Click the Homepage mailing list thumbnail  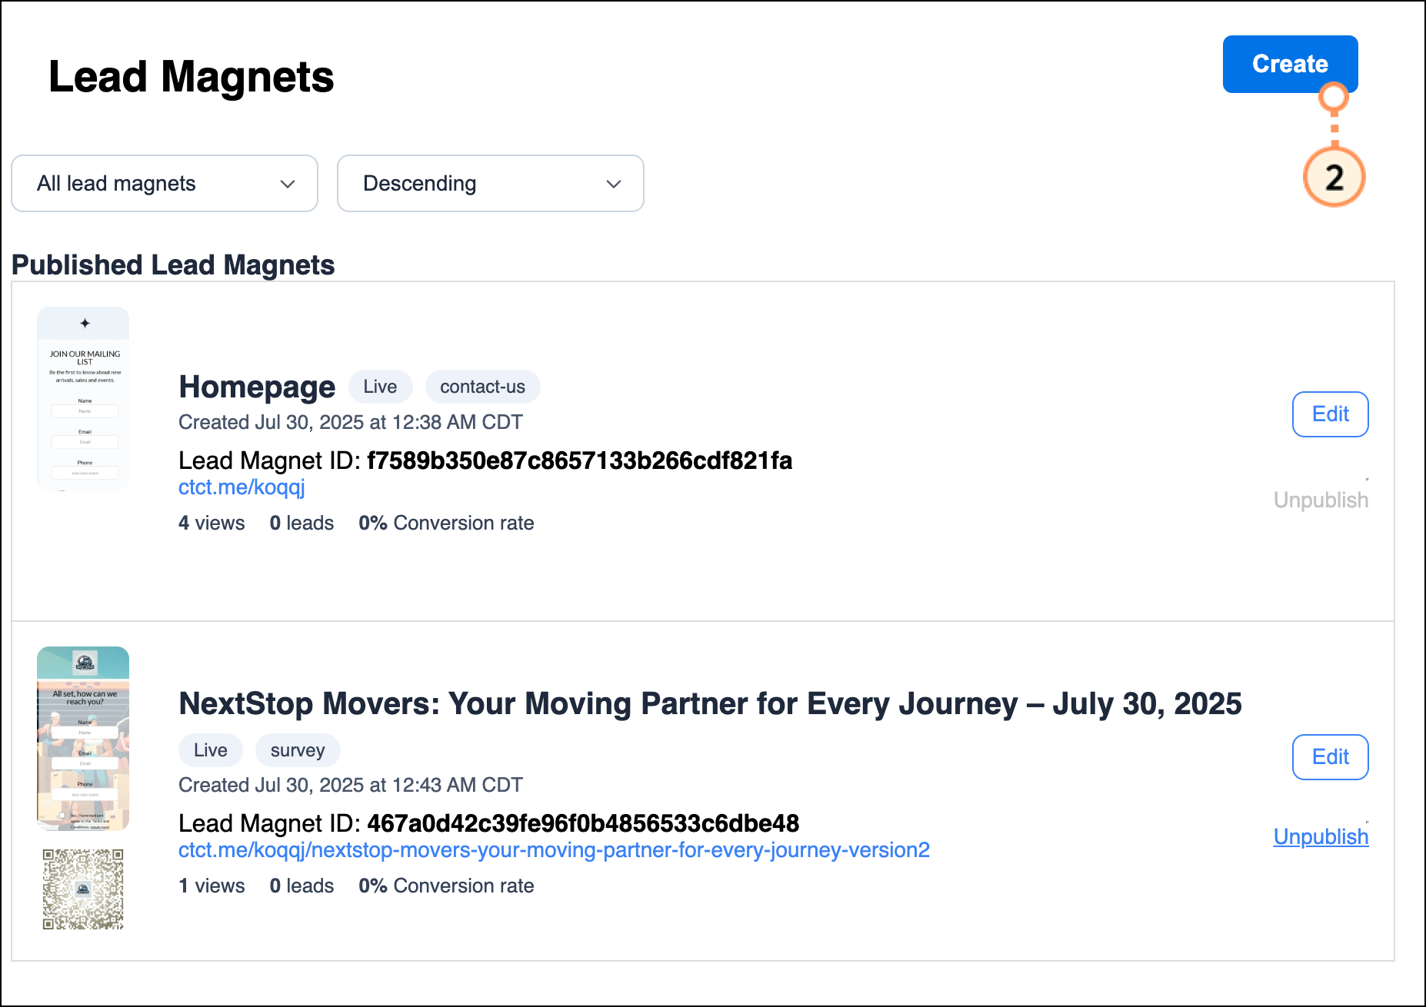coord(83,398)
